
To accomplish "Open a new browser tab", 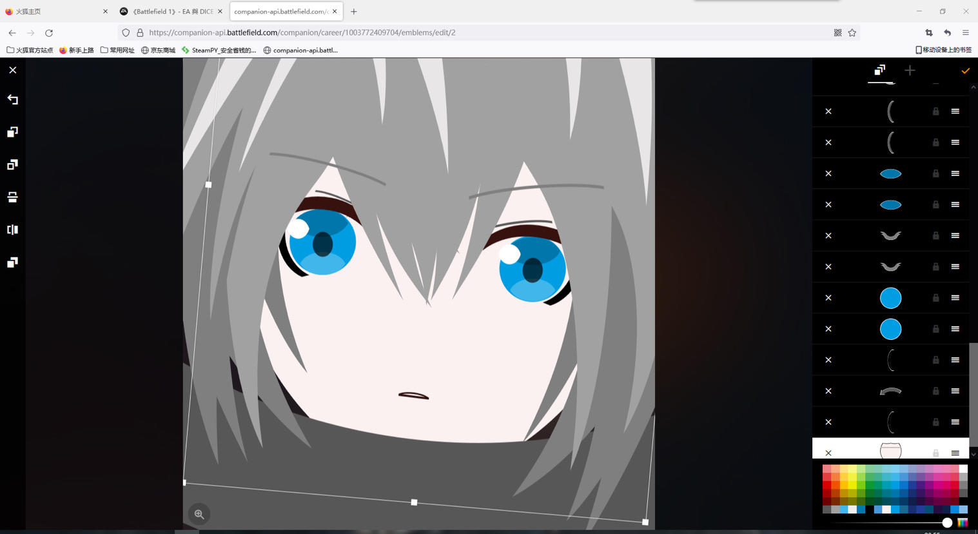I will (353, 12).
